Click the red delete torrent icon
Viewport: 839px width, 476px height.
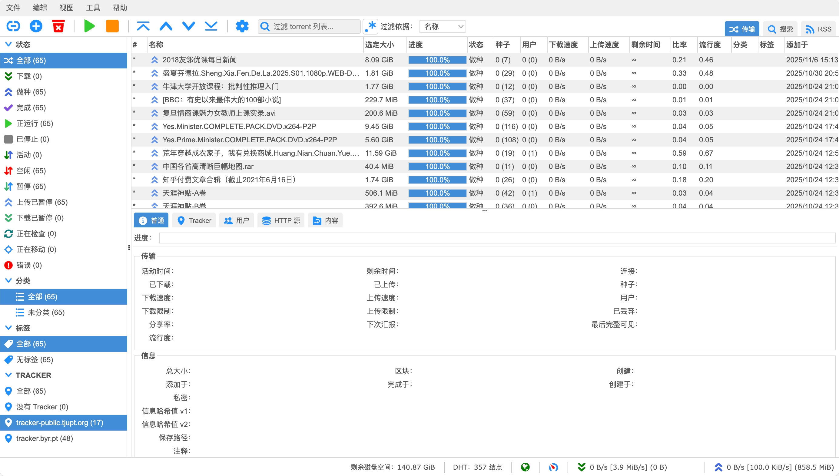pos(58,26)
